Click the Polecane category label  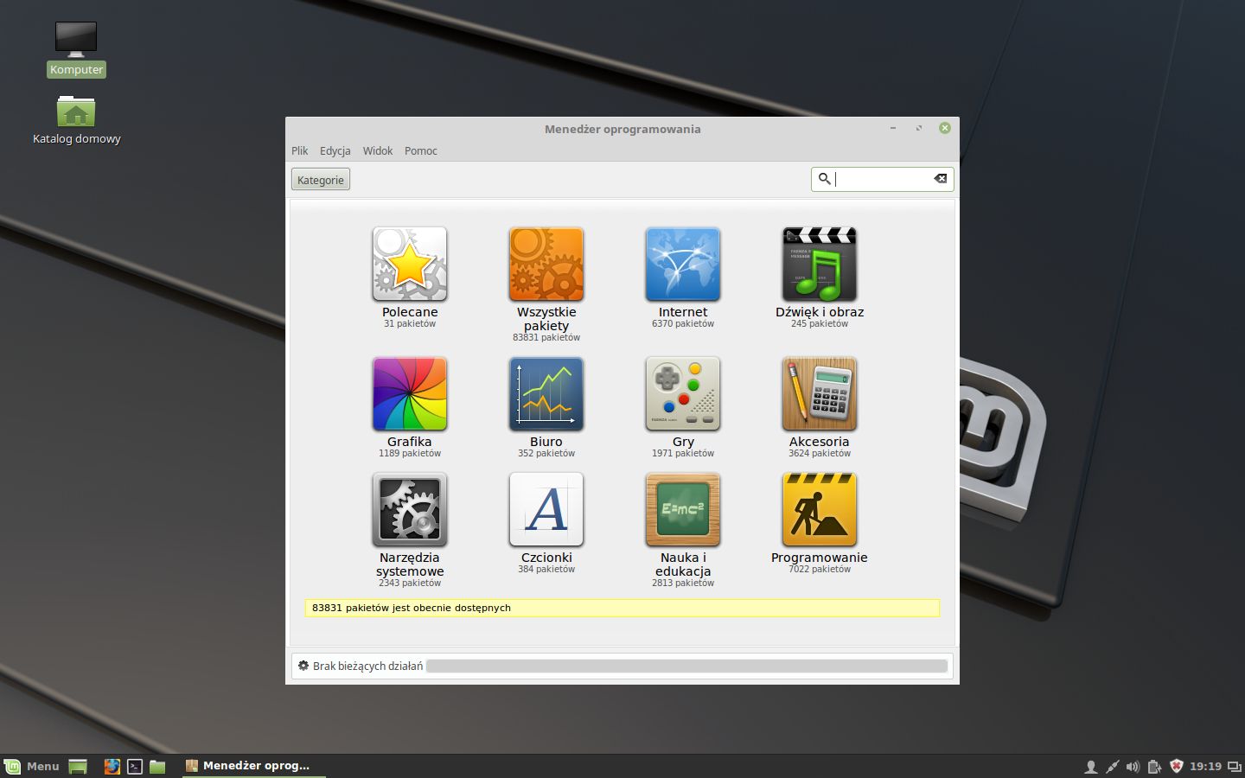410,312
